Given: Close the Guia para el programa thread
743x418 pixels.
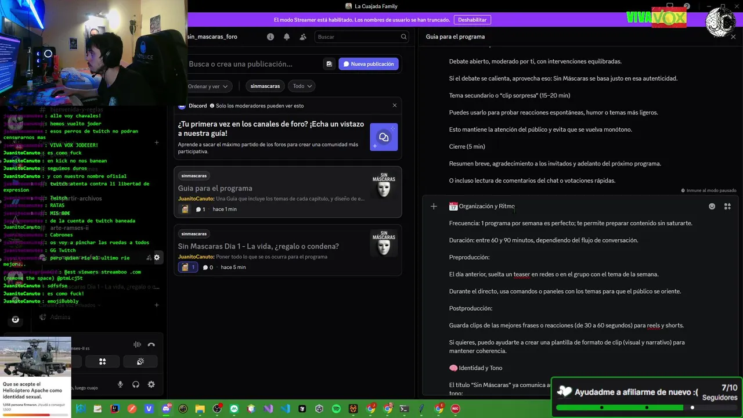Looking at the screenshot, I should pos(733,37).
